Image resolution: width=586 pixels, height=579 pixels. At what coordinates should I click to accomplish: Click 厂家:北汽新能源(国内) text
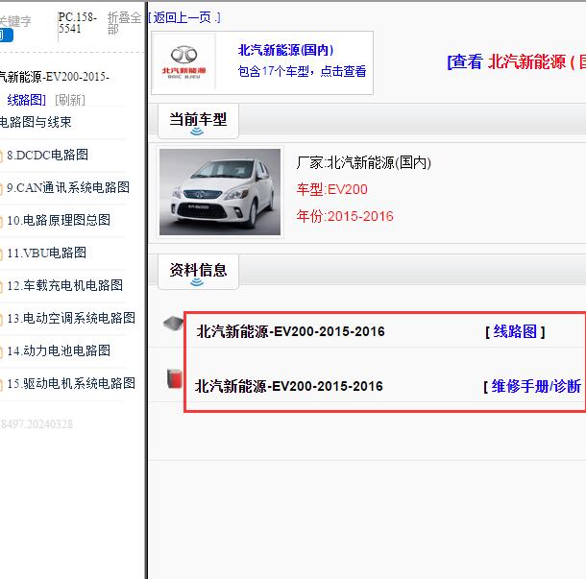click(364, 162)
